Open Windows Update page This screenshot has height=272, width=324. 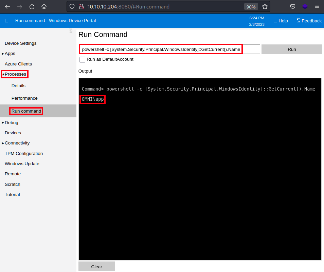click(x=22, y=164)
